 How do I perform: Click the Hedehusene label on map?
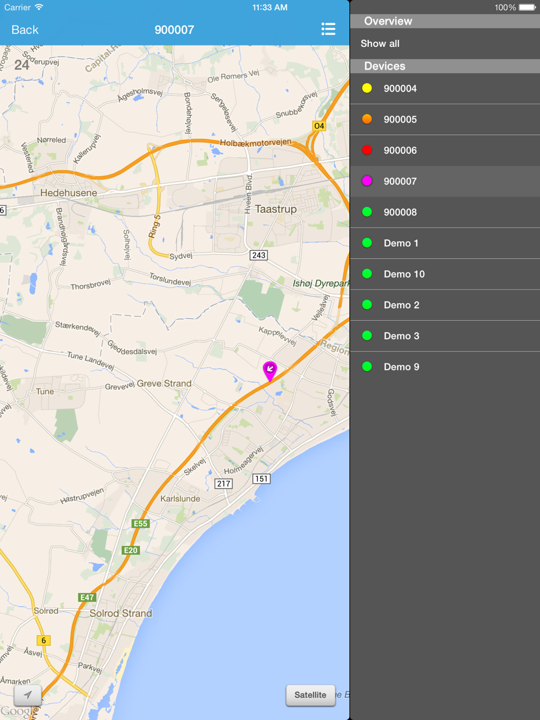(69, 193)
